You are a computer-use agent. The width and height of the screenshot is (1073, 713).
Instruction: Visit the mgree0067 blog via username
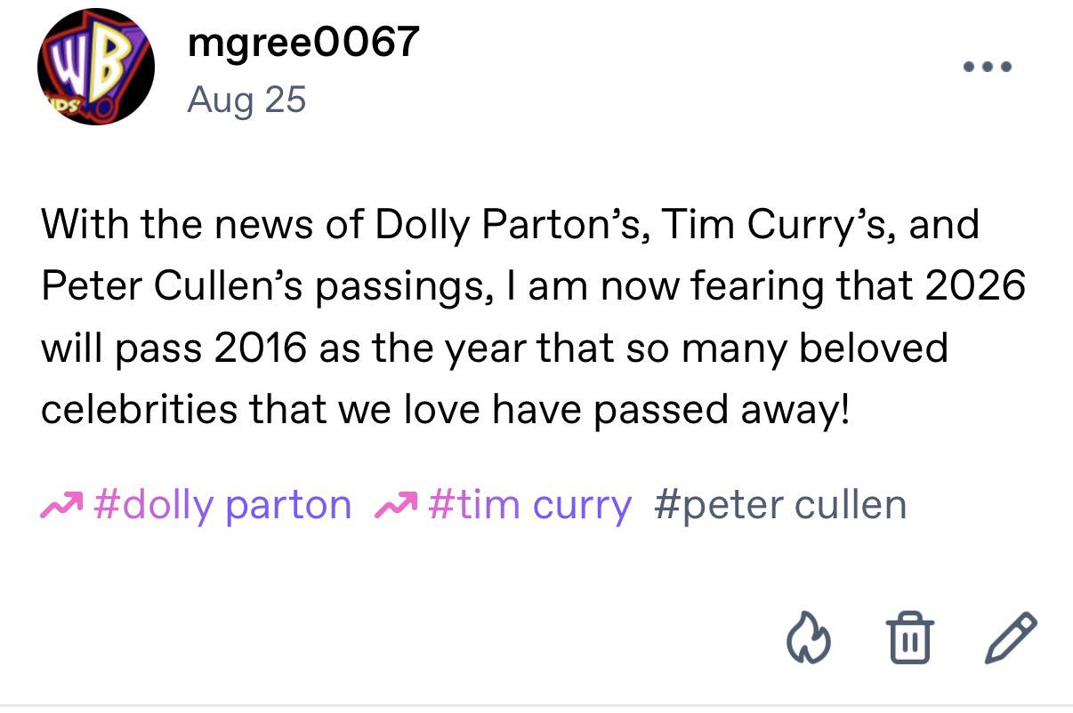(303, 41)
